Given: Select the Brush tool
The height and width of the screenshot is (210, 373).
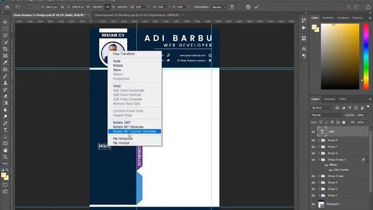Looking at the screenshot, I should 5,76.
